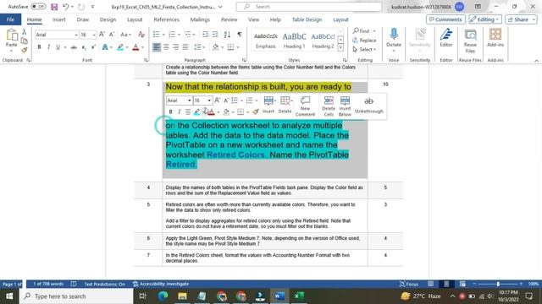Click Focus mode in the status bar
542x304 pixels.
409,284
